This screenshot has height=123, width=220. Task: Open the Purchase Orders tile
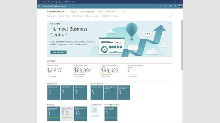coord(97,93)
